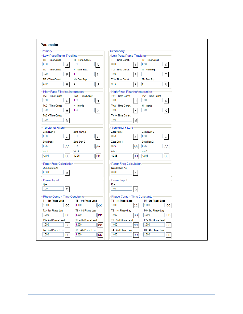Screen dimensions: 243x314
Task: Click Primary Tw4 Time Const. field
Action: tap(84, 100)
